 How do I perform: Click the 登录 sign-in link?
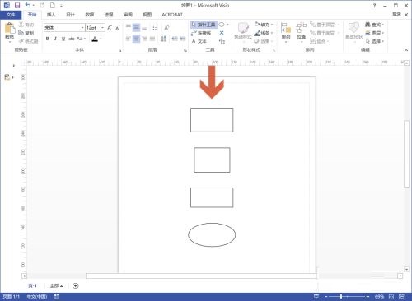pyautogui.click(x=396, y=14)
